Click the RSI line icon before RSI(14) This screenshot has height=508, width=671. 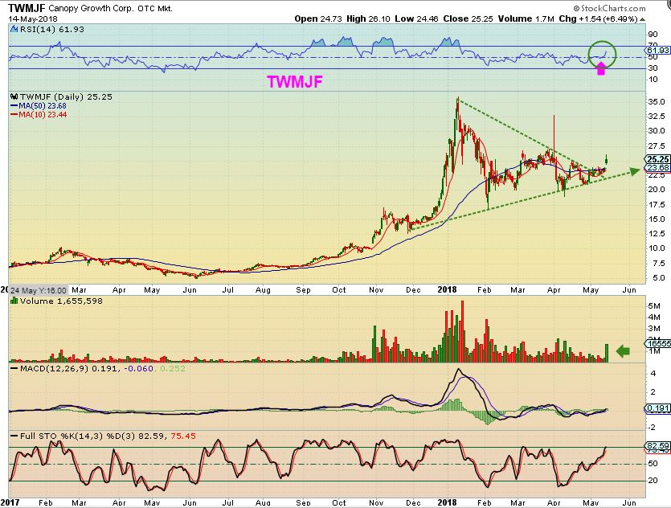(x=14, y=30)
